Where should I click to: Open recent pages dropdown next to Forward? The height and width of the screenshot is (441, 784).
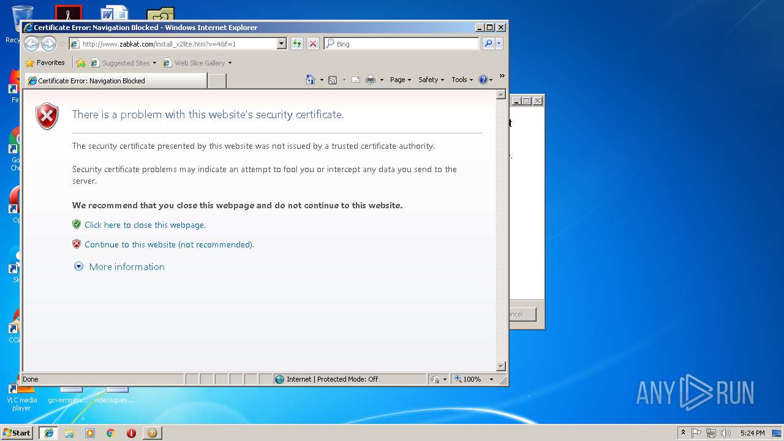click(62, 44)
